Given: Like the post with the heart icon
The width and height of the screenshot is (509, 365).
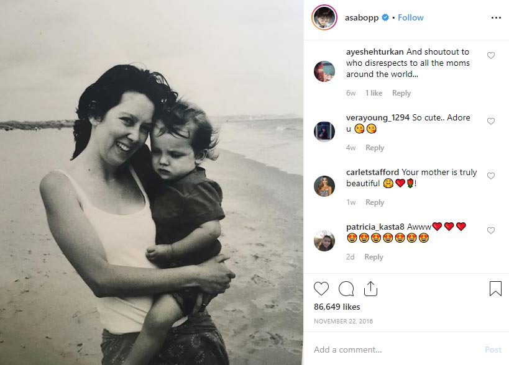Looking at the screenshot, I should point(321,289).
